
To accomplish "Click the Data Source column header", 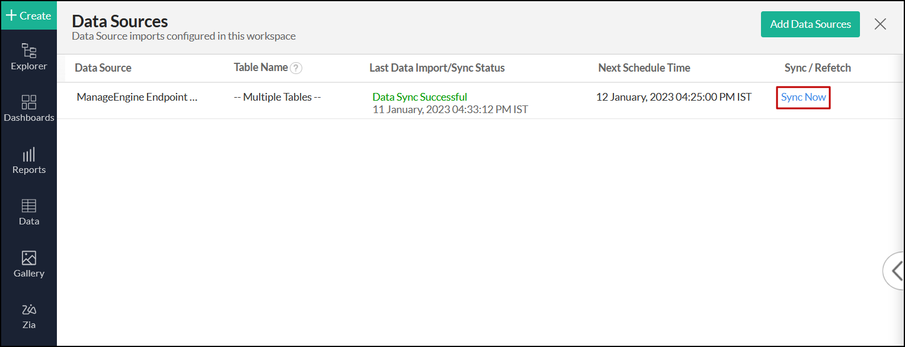I will tap(103, 68).
